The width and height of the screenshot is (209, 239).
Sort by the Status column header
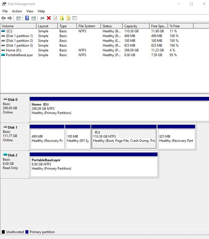pyautogui.click(x=112, y=26)
